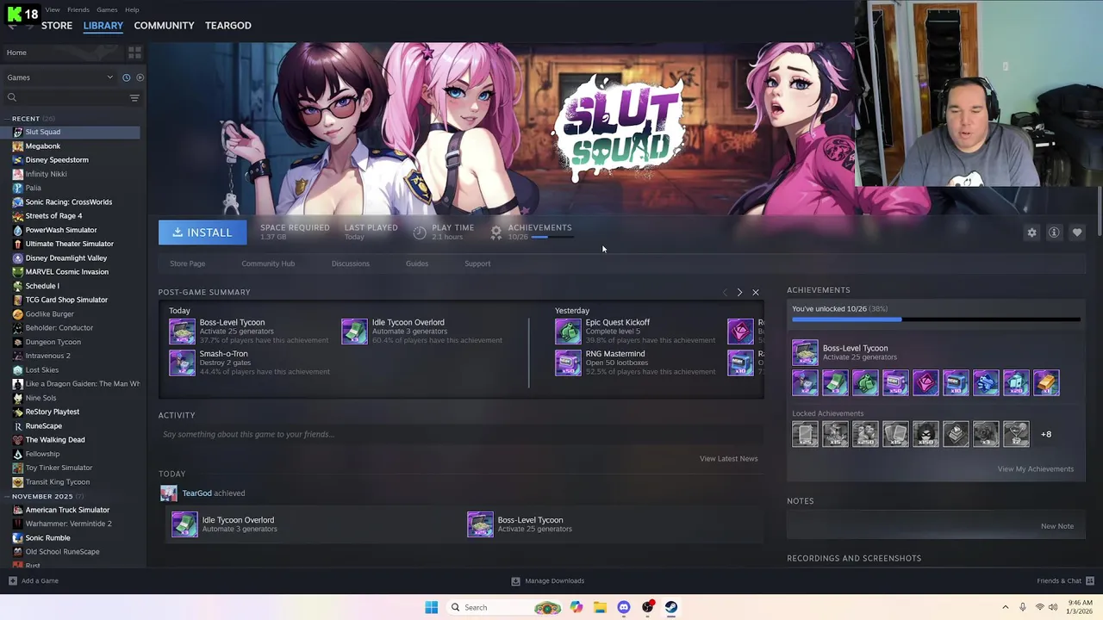Switch to the COMMUNITY tab
The width and height of the screenshot is (1103, 620).
pos(164,26)
